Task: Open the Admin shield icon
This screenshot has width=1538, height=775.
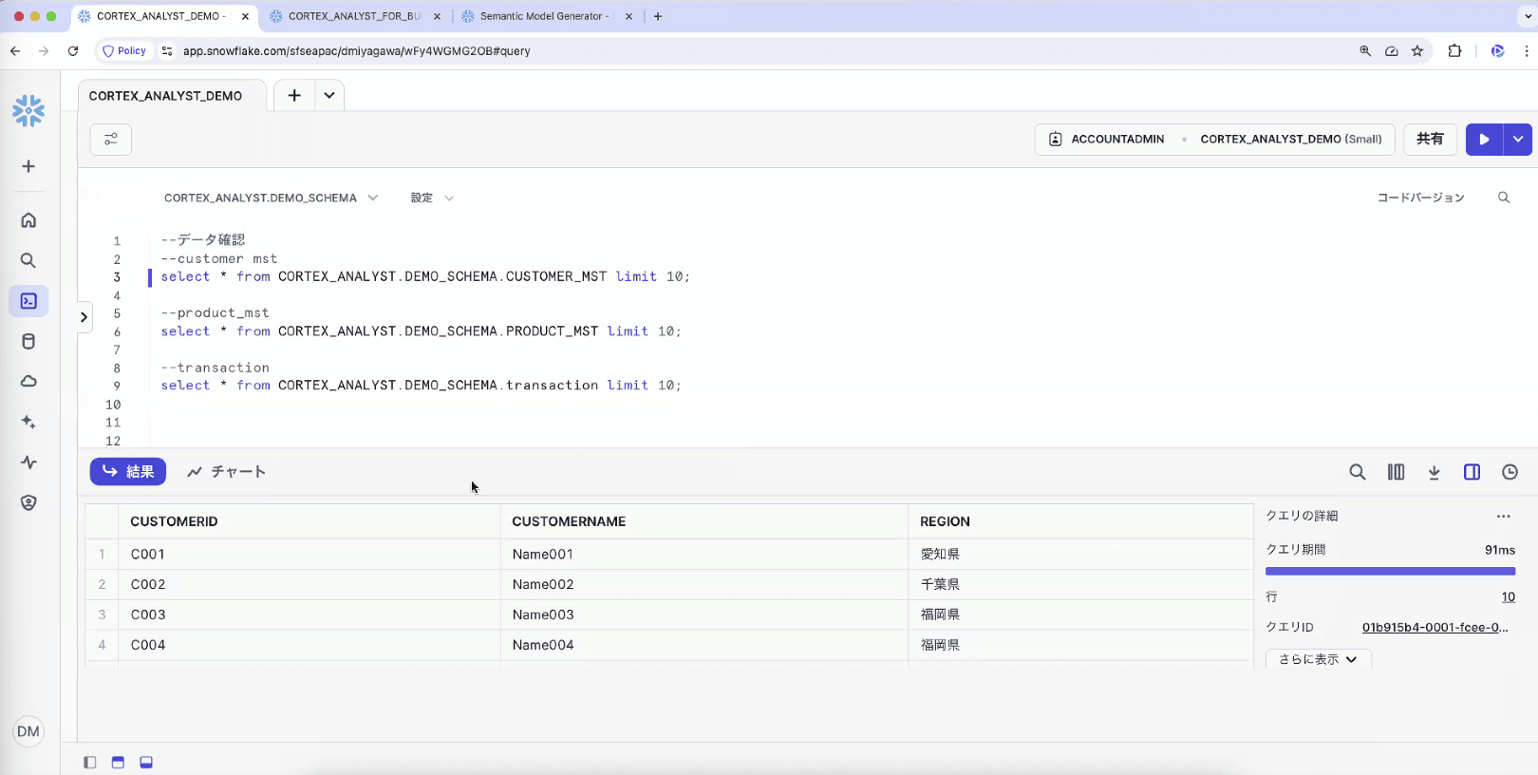Action: [x=28, y=502]
